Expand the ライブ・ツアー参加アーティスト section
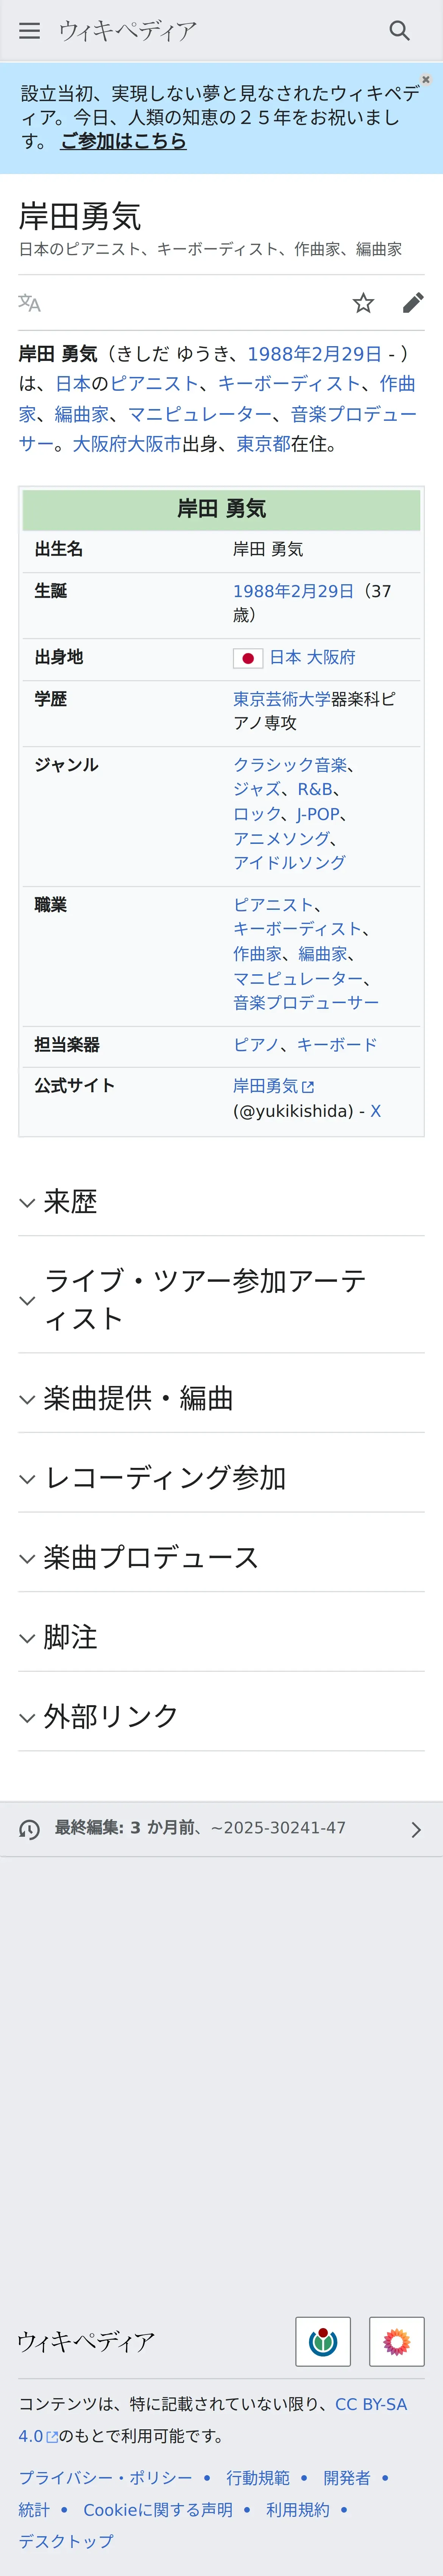 [204, 1299]
